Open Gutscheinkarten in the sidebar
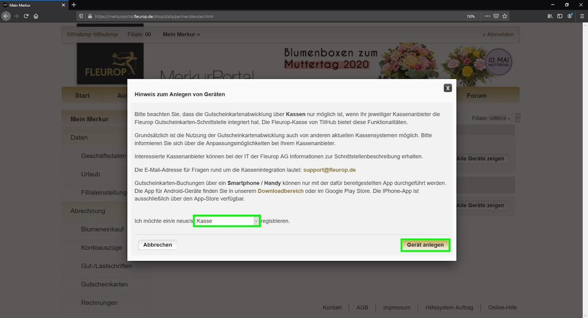Viewport: 588px width, 318px height. (x=104, y=285)
